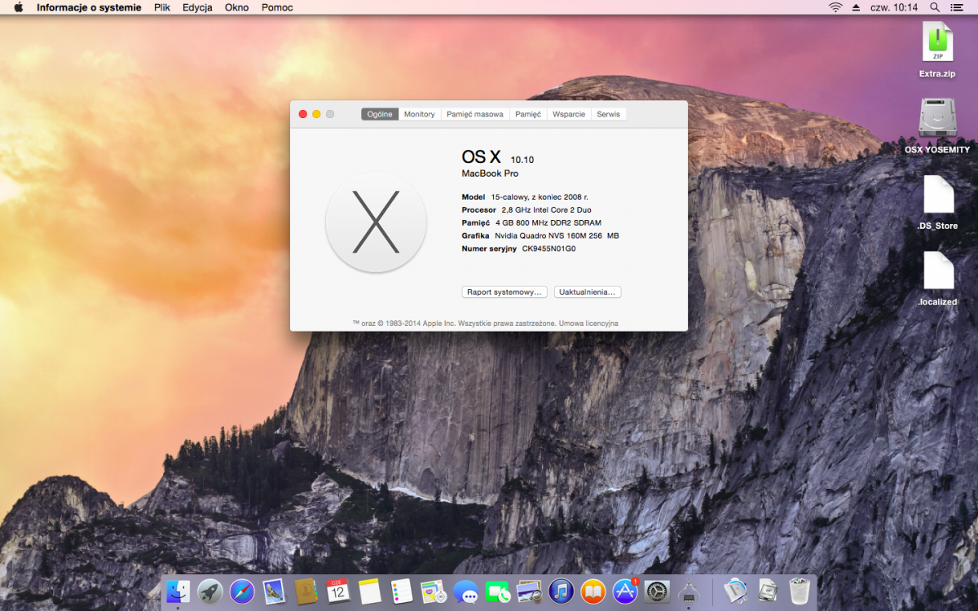Click the serial number CK9455N01G0
The width and height of the screenshot is (978, 611).
549,248
